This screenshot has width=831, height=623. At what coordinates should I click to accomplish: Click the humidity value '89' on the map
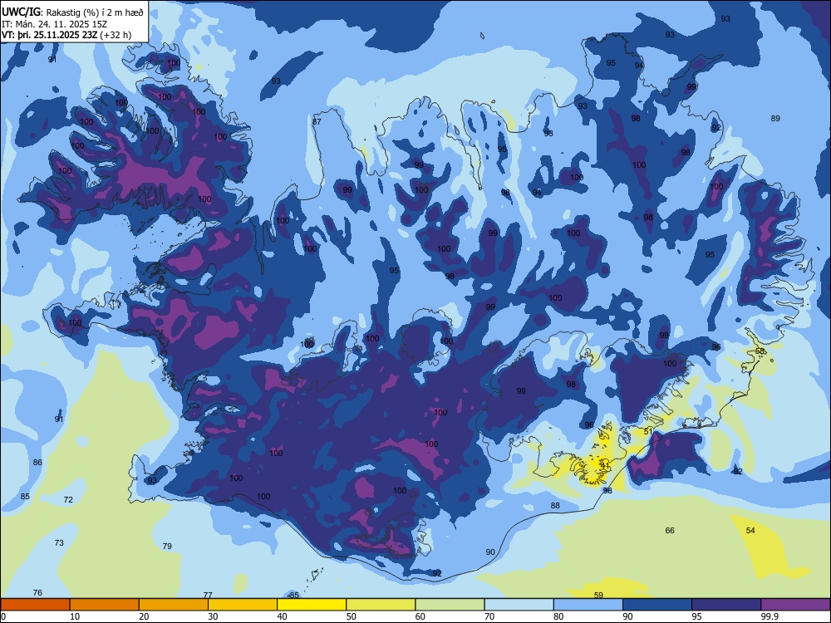pos(775,118)
